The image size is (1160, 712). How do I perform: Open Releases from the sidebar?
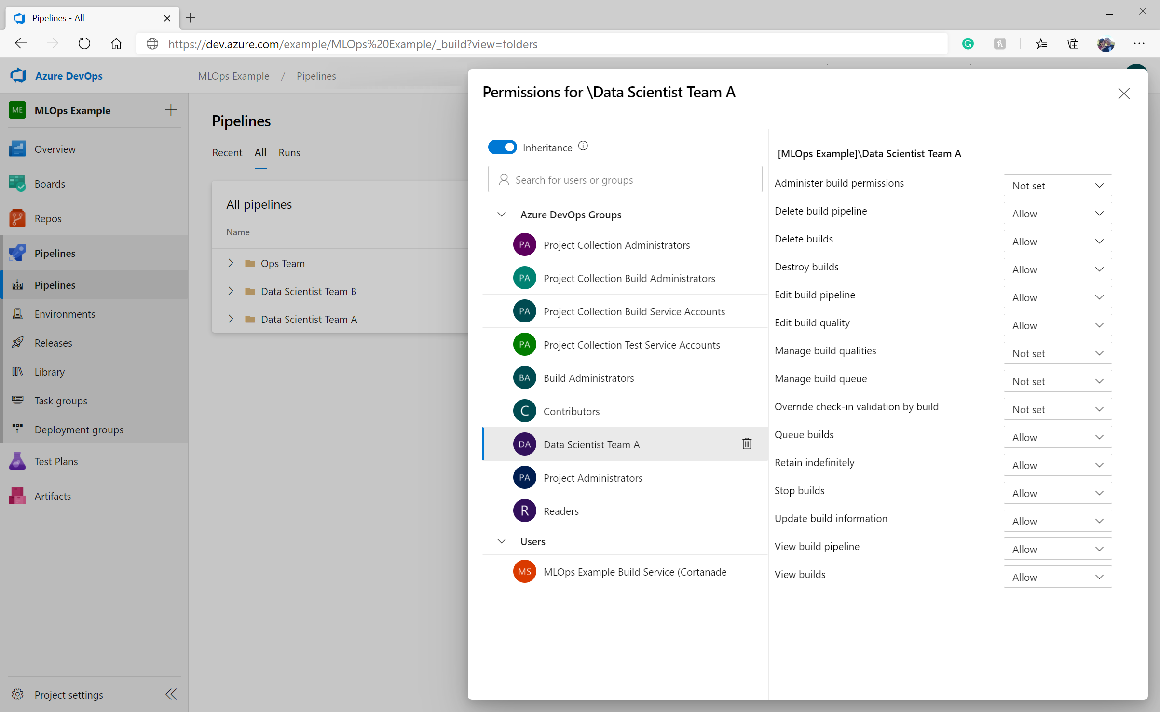[95, 343]
